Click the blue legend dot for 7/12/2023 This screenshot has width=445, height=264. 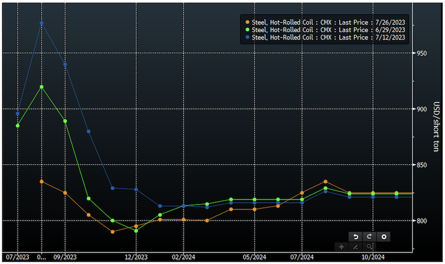(248, 37)
